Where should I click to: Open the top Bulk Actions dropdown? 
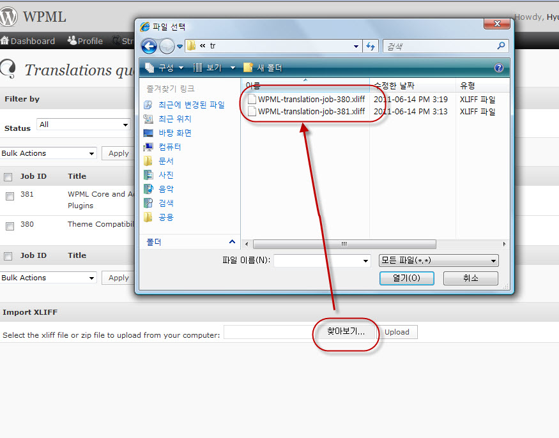[x=48, y=153]
